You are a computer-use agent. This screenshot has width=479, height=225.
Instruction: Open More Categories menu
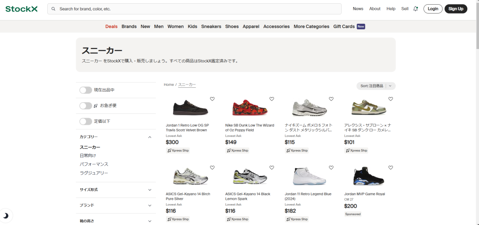(x=312, y=27)
